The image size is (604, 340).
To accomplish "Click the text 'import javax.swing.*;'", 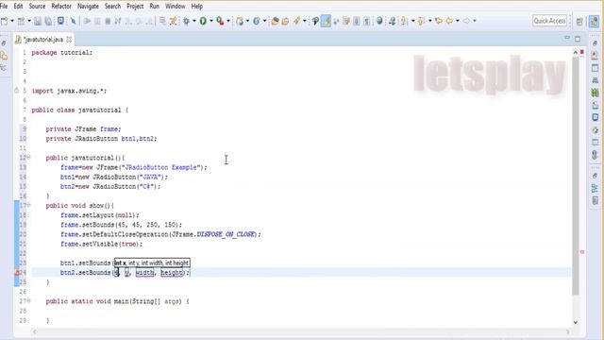I will tap(69, 91).
